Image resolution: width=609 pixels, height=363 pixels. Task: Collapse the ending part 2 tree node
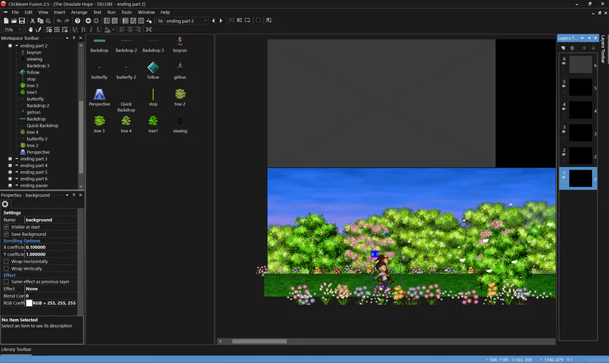tap(10, 46)
